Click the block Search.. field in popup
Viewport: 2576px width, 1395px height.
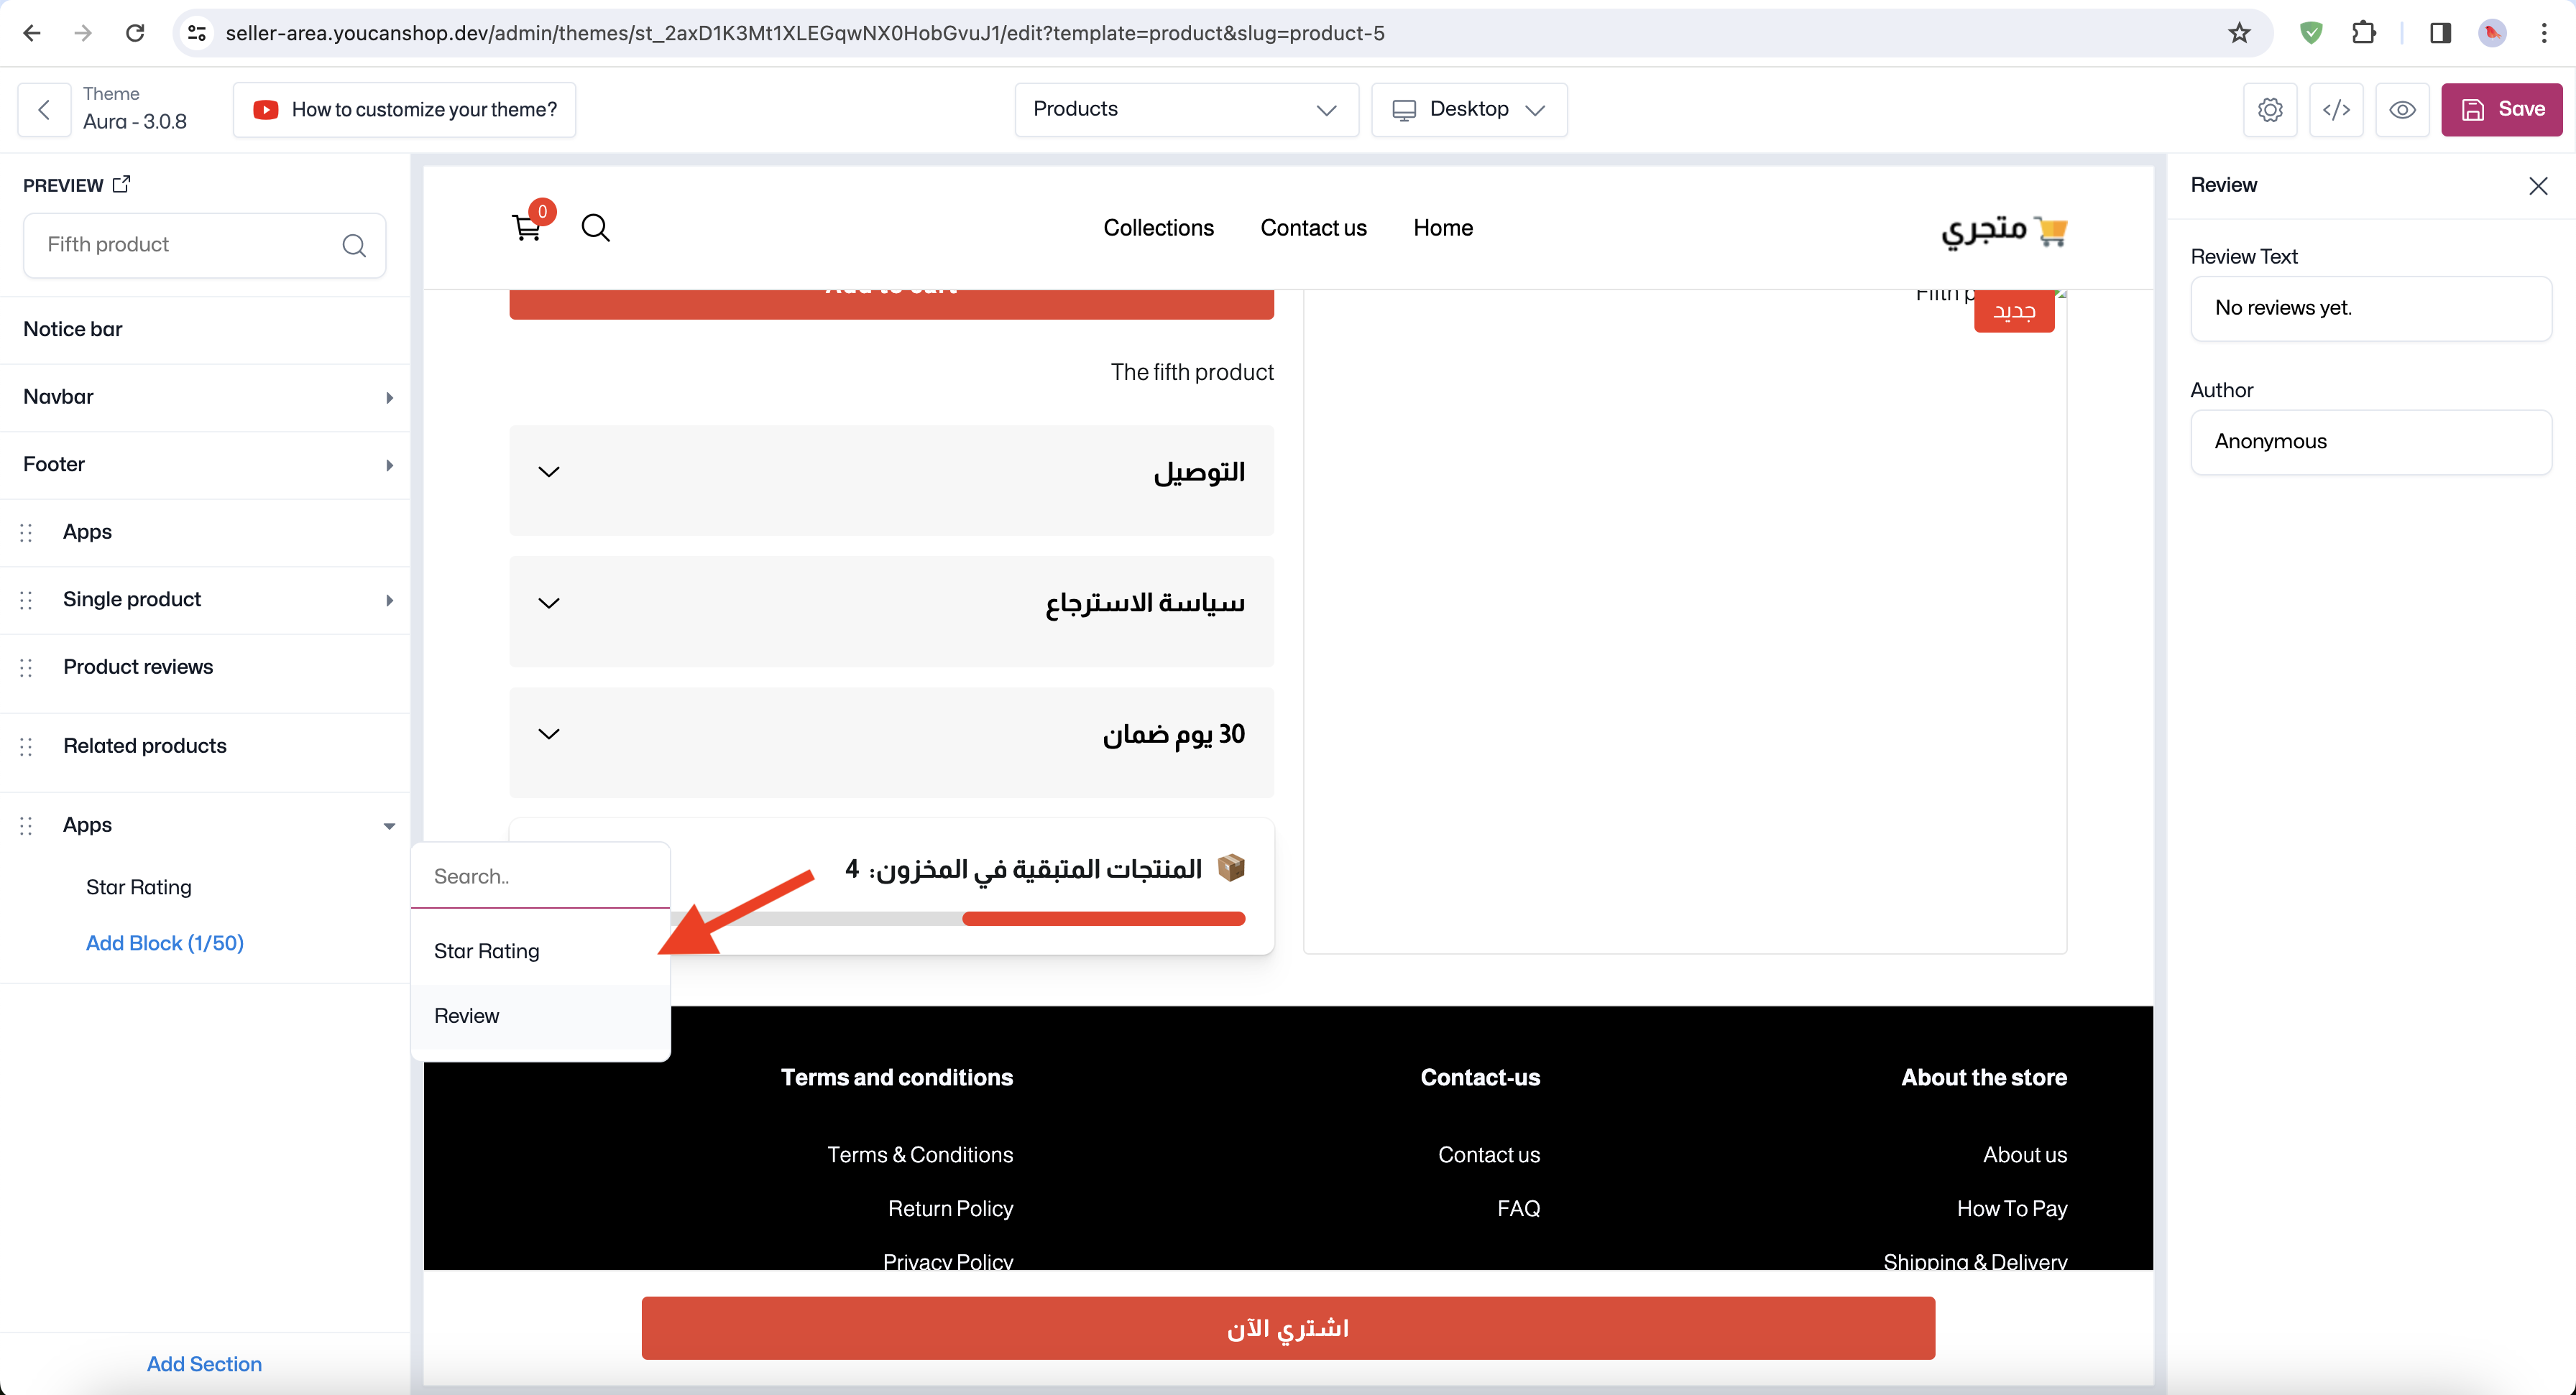pyautogui.click(x=540, y=876)
